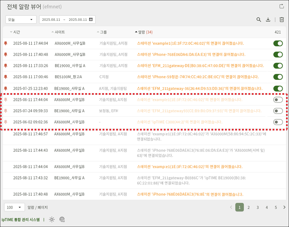Open the '오늘' period dropdown
Viewport: 289px width, 227px height.
(x=20, y=20)
